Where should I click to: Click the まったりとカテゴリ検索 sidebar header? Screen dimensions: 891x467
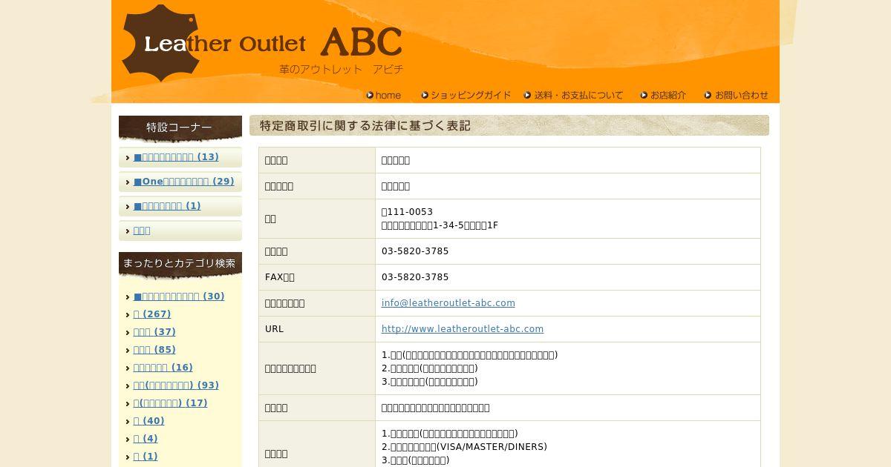tap(180, 264)
